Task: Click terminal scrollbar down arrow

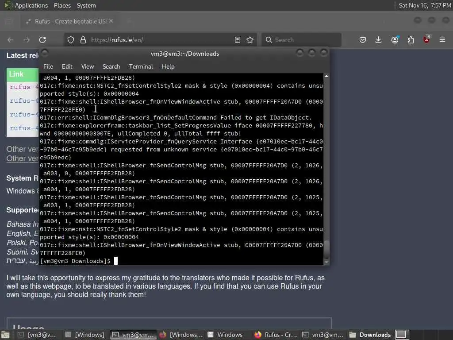Action: (x=326, y=263)
